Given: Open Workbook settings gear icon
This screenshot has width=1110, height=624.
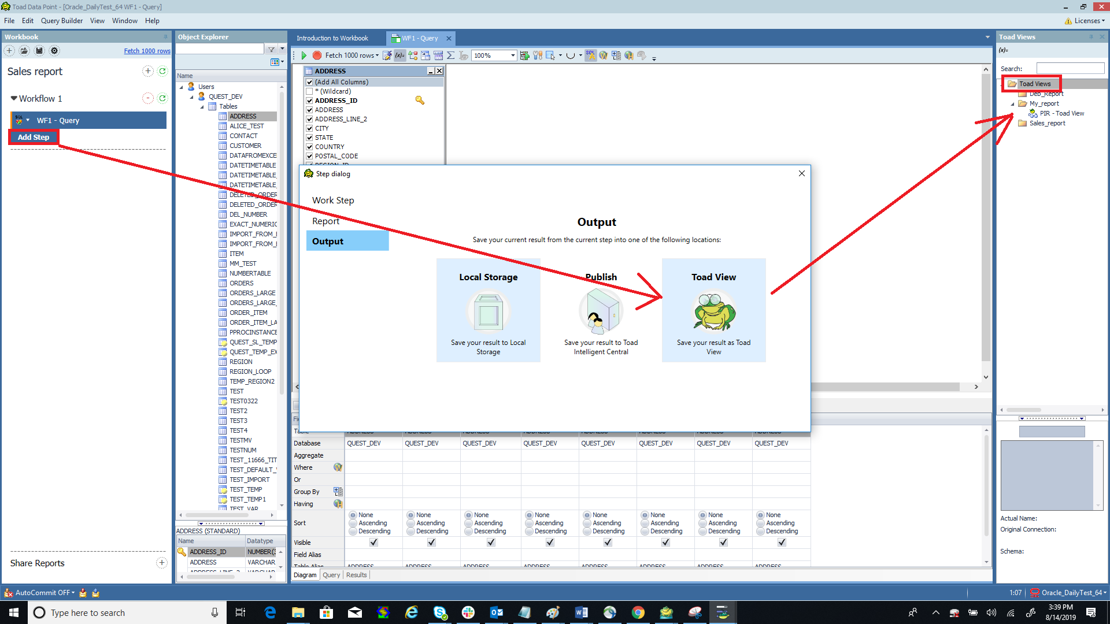Looking at the screenshot, I should pyautogui.click(x=54, y=51).
